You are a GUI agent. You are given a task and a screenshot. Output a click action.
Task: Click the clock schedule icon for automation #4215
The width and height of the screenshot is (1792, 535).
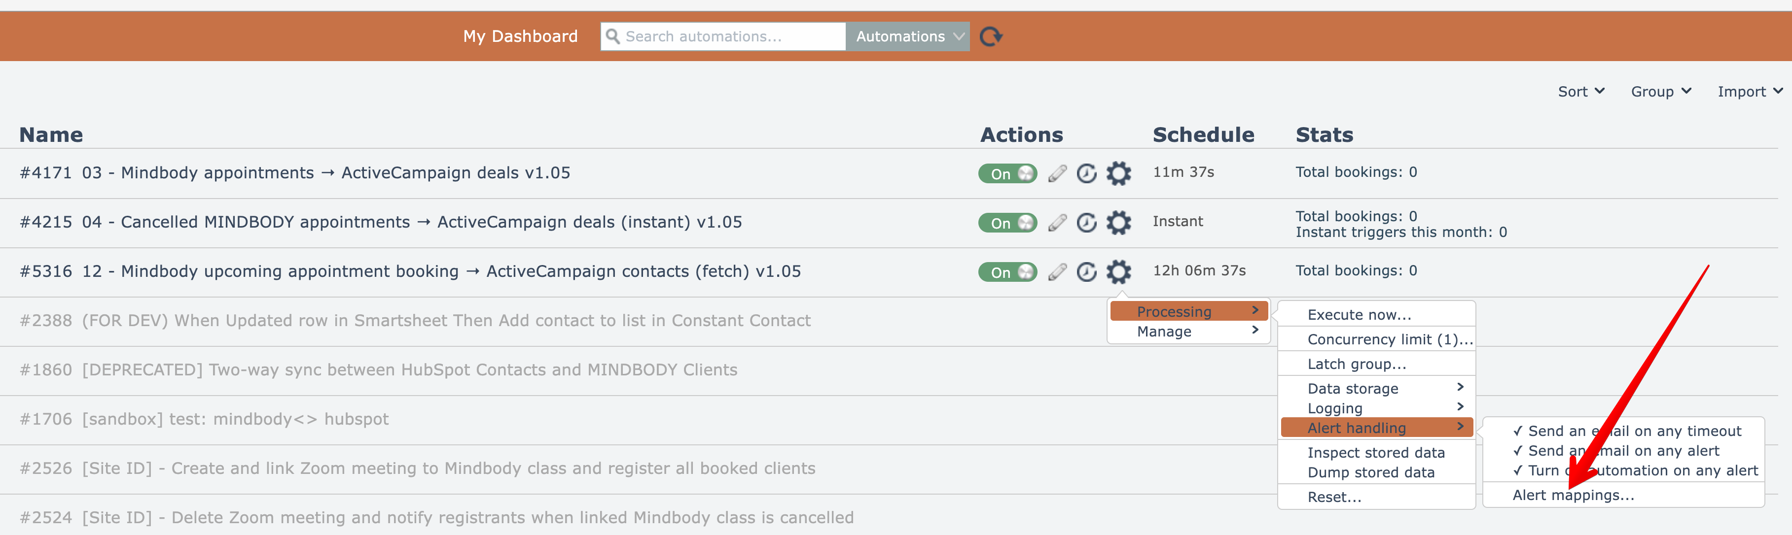[1087, 222]
